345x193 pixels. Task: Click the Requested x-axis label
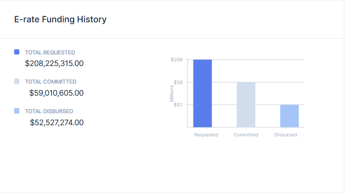[x=206, y=135]
